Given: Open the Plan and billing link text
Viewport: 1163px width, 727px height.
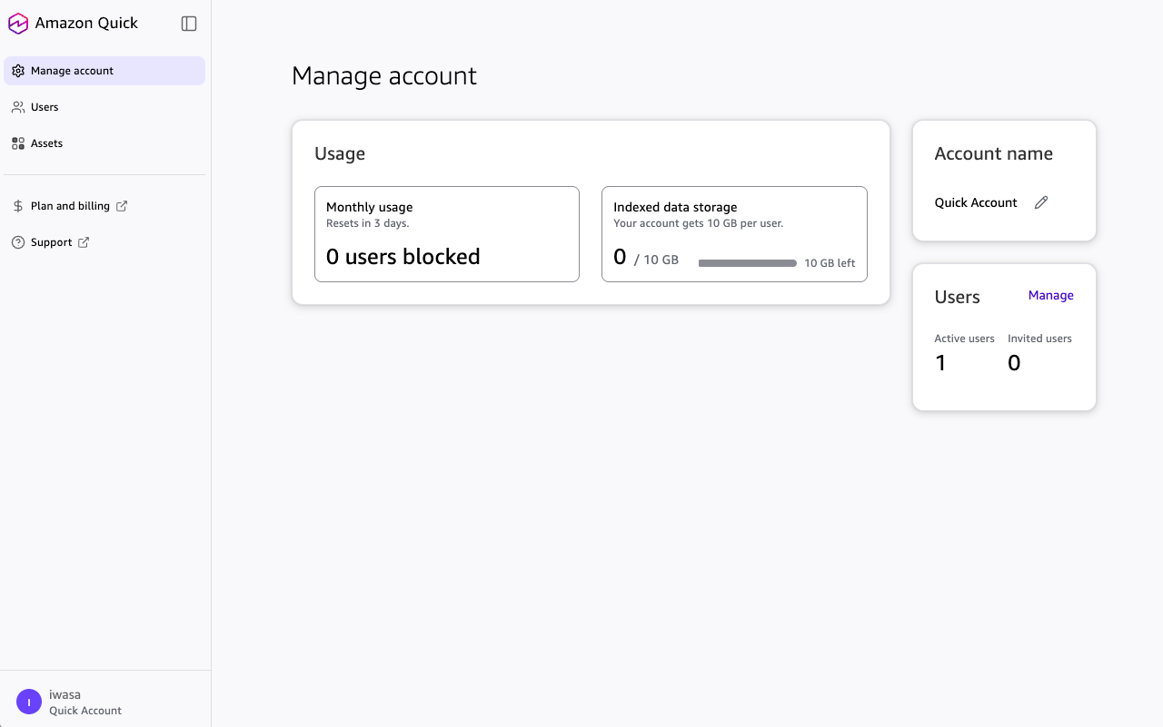Looking at the screenshot, I should point(70,206).
